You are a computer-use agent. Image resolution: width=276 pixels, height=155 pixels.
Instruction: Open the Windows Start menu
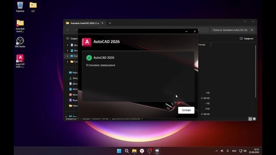(x=119, y=151)
